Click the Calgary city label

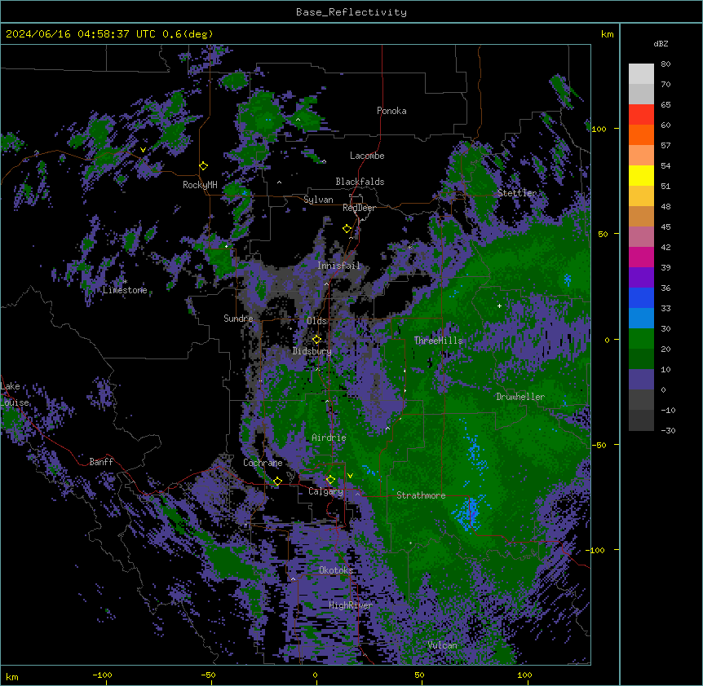[326, 491]
